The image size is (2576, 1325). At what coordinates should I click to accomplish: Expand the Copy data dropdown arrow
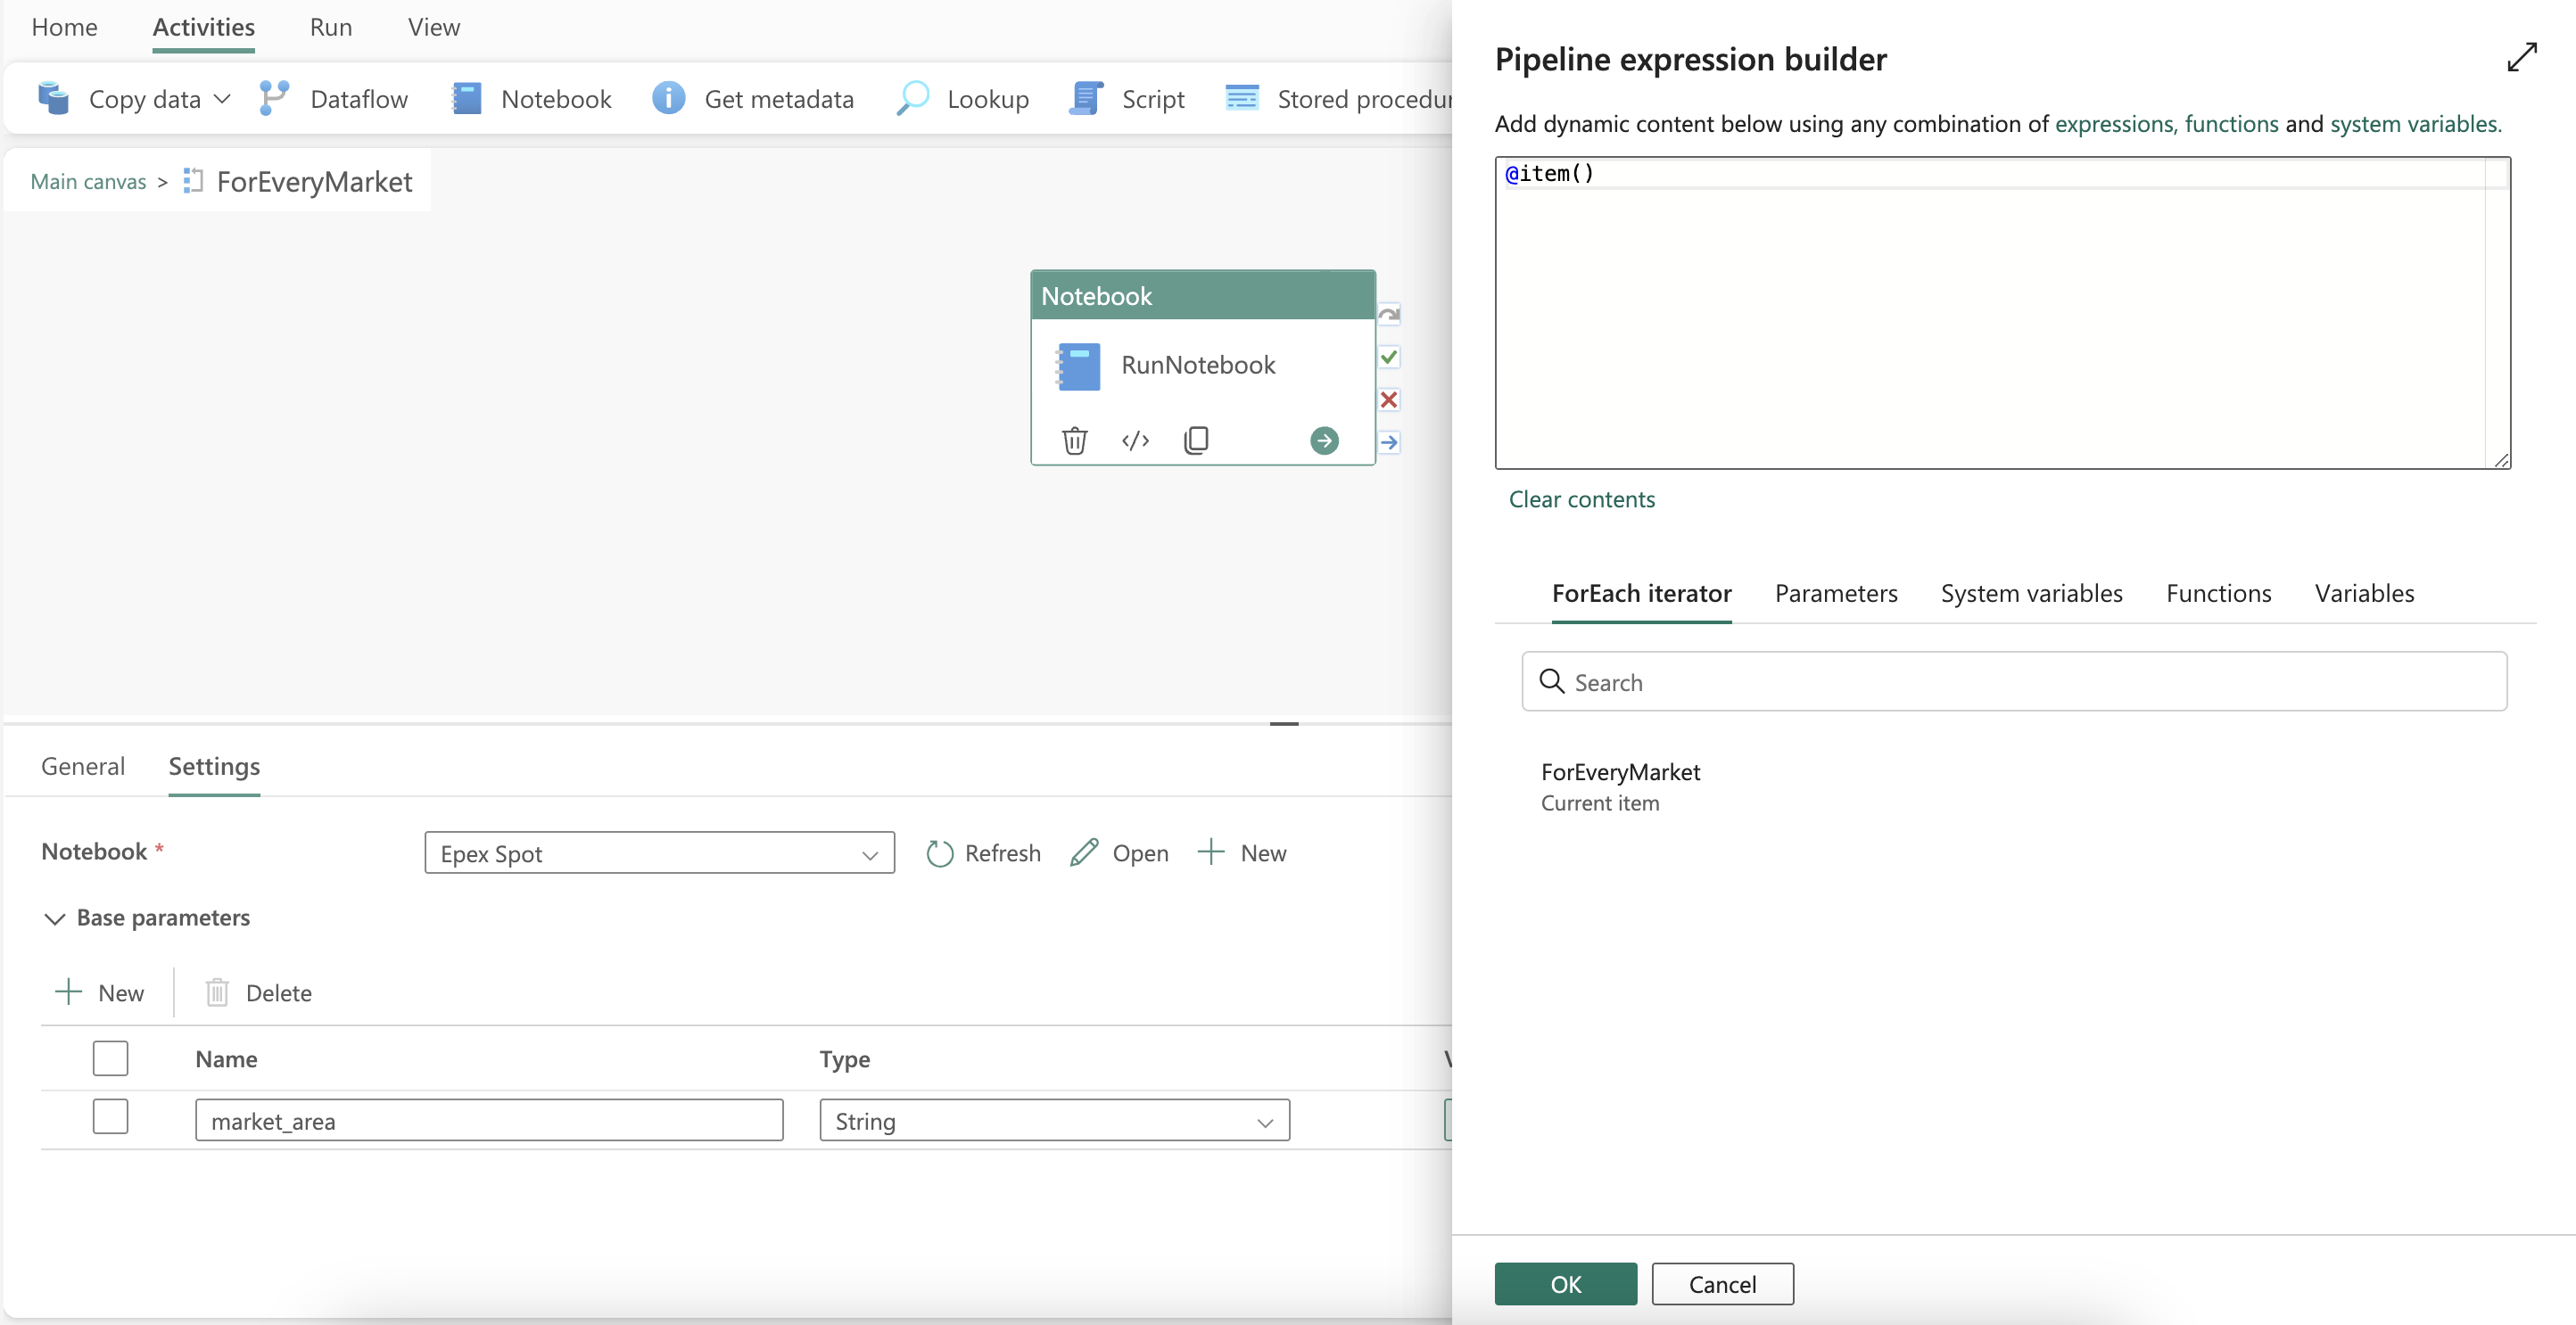click(x=222, y=99)
